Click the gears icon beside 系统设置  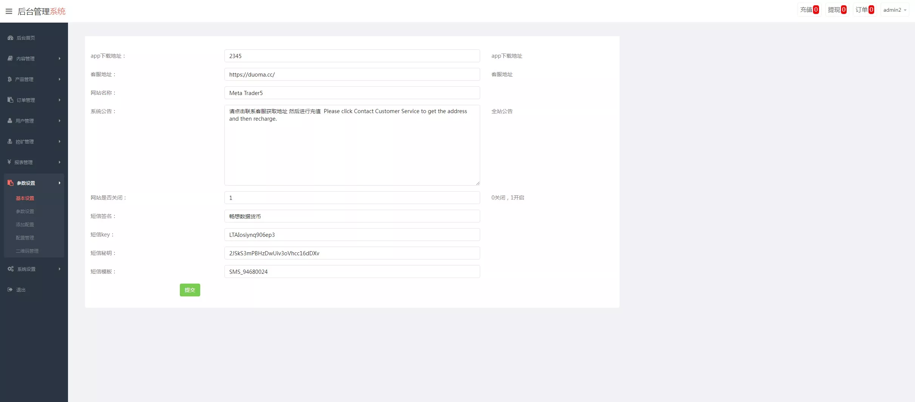tap(11, 269)
